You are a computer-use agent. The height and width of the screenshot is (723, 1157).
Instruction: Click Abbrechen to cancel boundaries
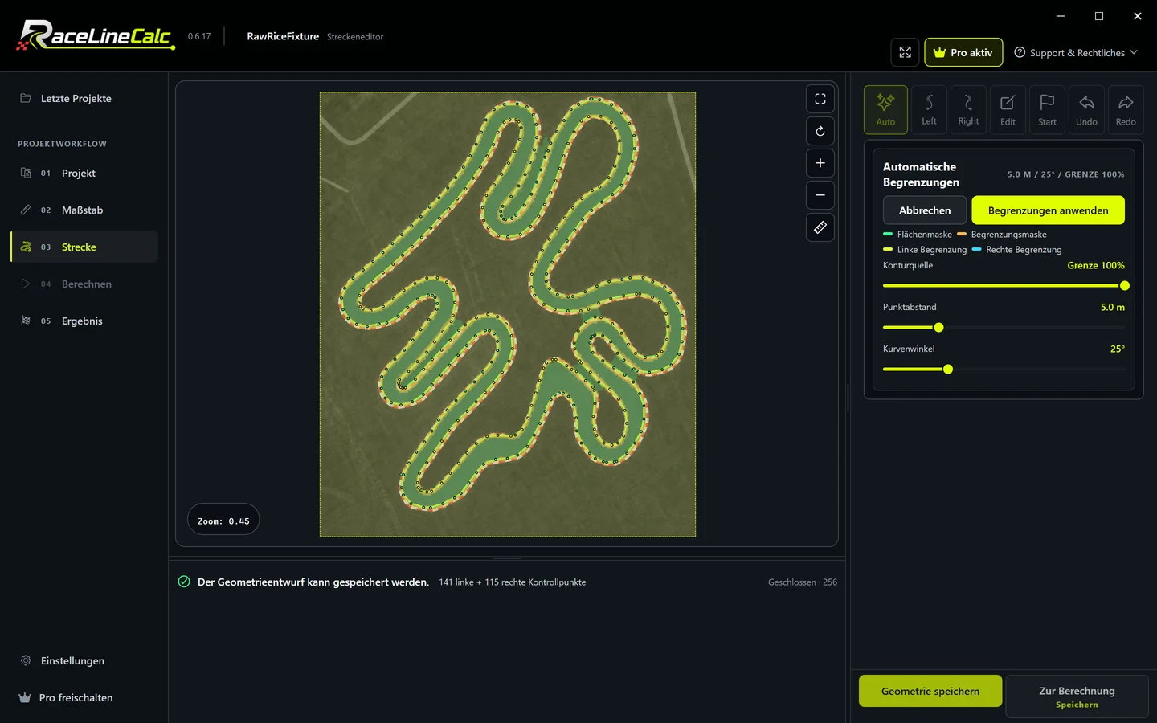pos(925,210)
